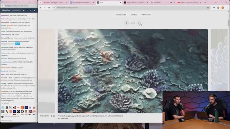Open the Capabilities section
Viewport: 230px width, 129px height.
pyautogui.click(x=120, y=15)
